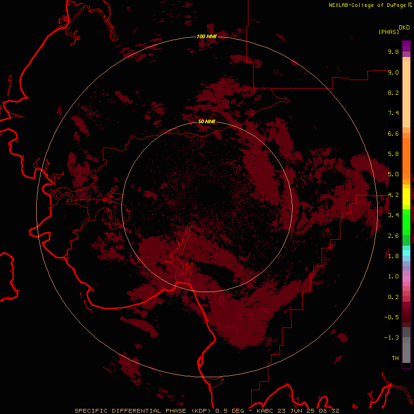Click the 100 NMI range ring label
The width and height of the screenshot is (414, 414).
click(207, 36)
